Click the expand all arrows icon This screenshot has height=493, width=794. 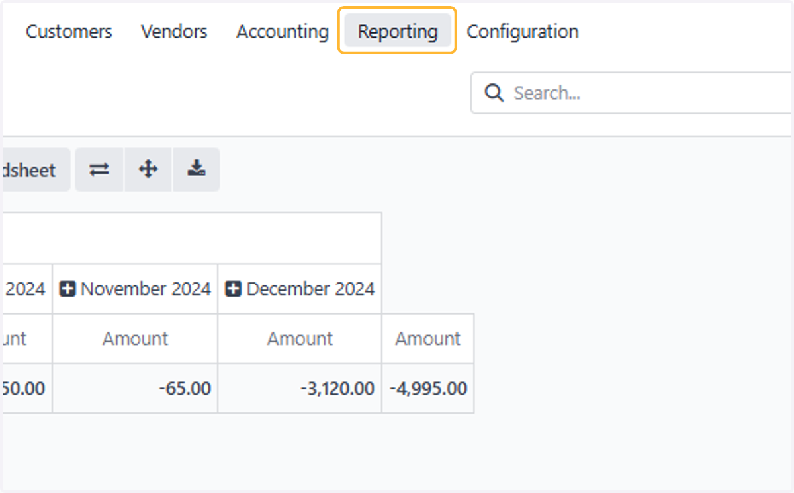148,170
